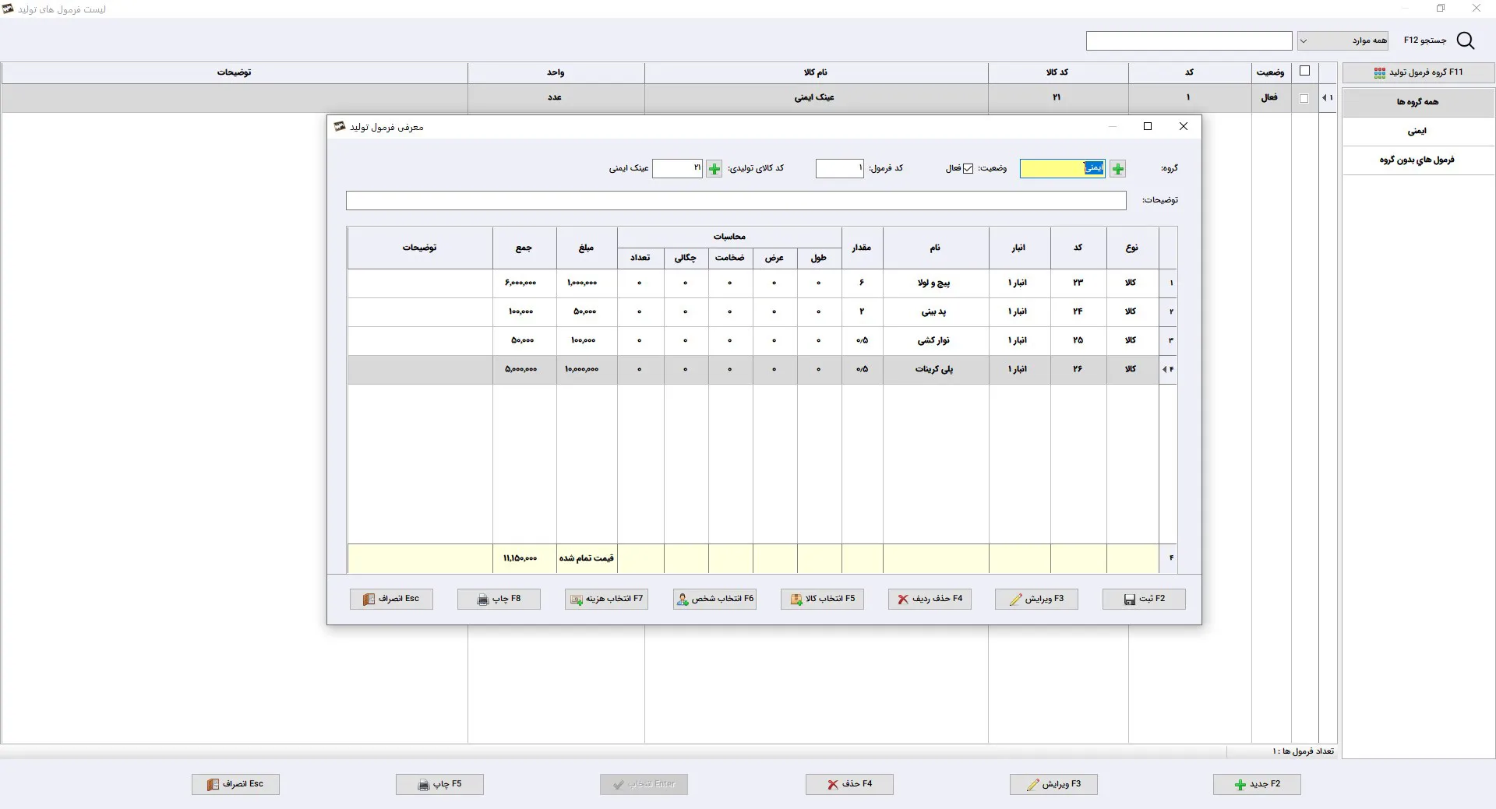Open F7 انتخاب هزینه cost selection
Image resolution: width=1496 pixels, height=809 pixels.
click(606, 599)
